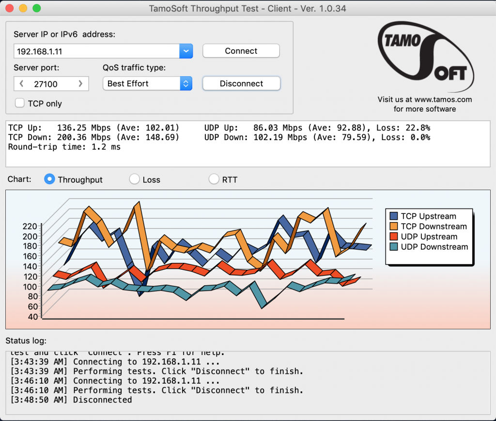Viewport: 496px width, 421px height.
Task: Click the 100 value on chart axis
Action: (30, 286)
